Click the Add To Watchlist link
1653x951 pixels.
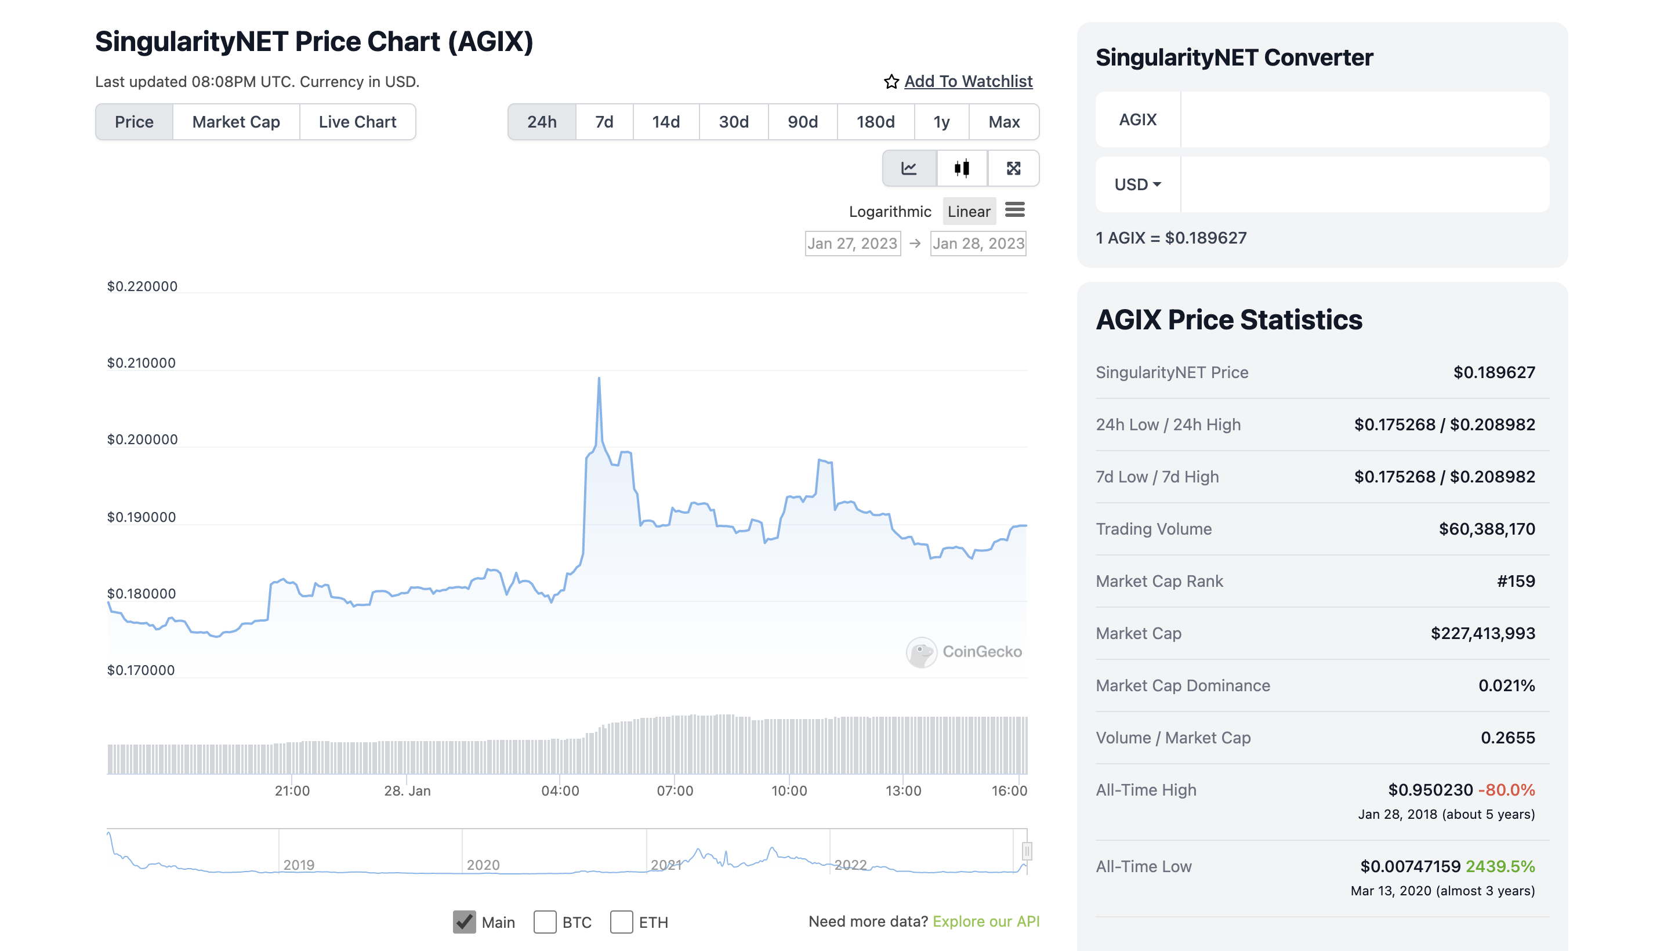tap(968, 82)
